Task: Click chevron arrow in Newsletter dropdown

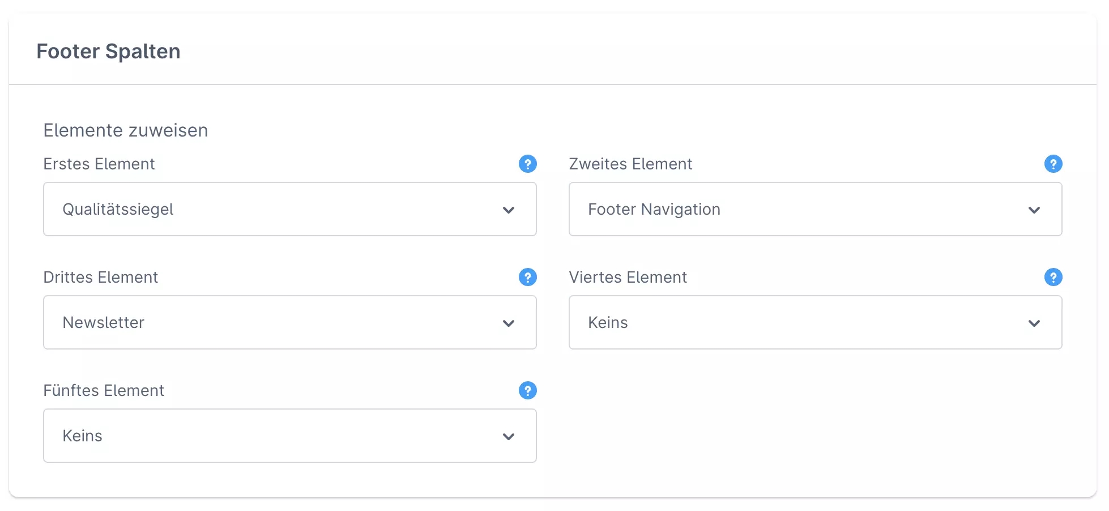Action: (509, 323)
